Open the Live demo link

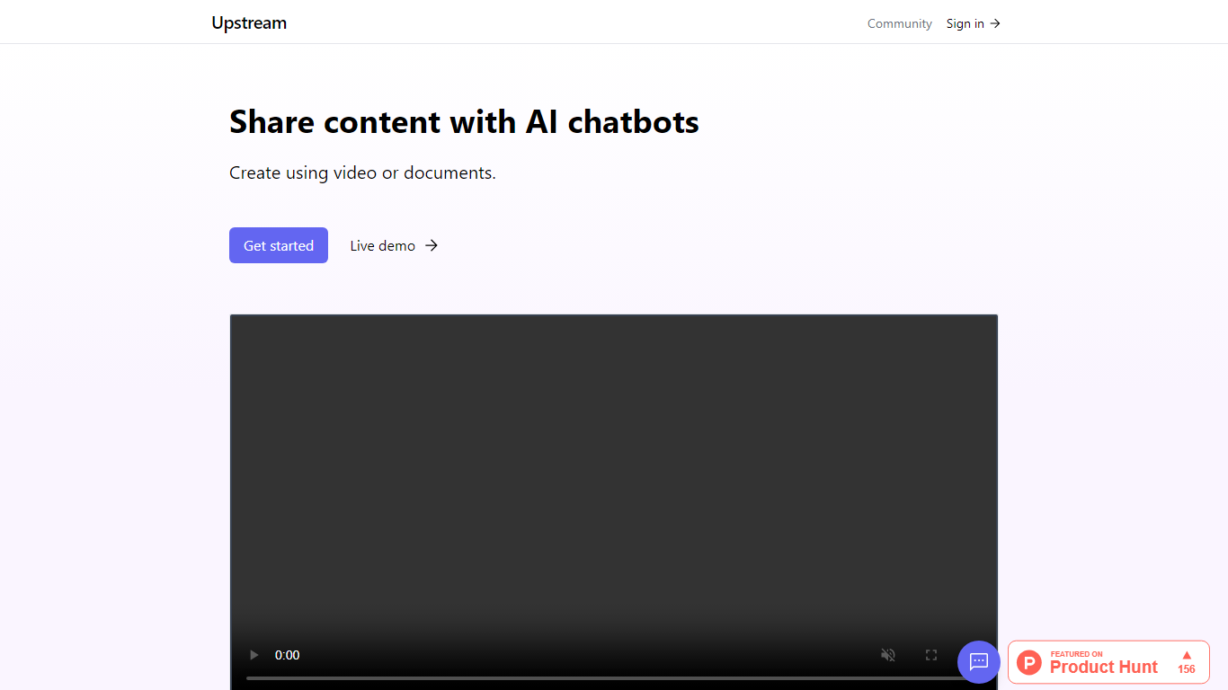click(x=383, y=245)
